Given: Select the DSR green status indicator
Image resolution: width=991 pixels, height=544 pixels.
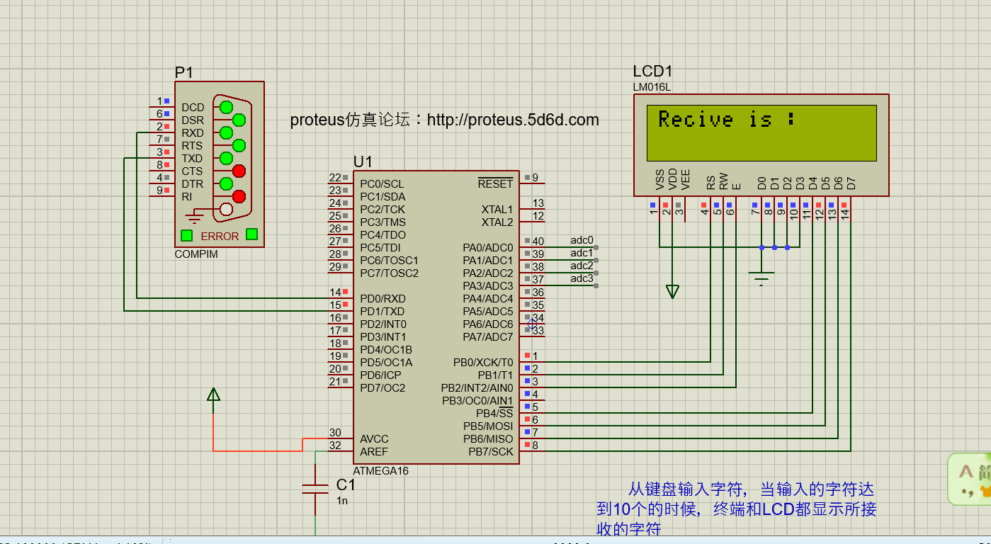Looking at the screenshot, I should point(239,120).
